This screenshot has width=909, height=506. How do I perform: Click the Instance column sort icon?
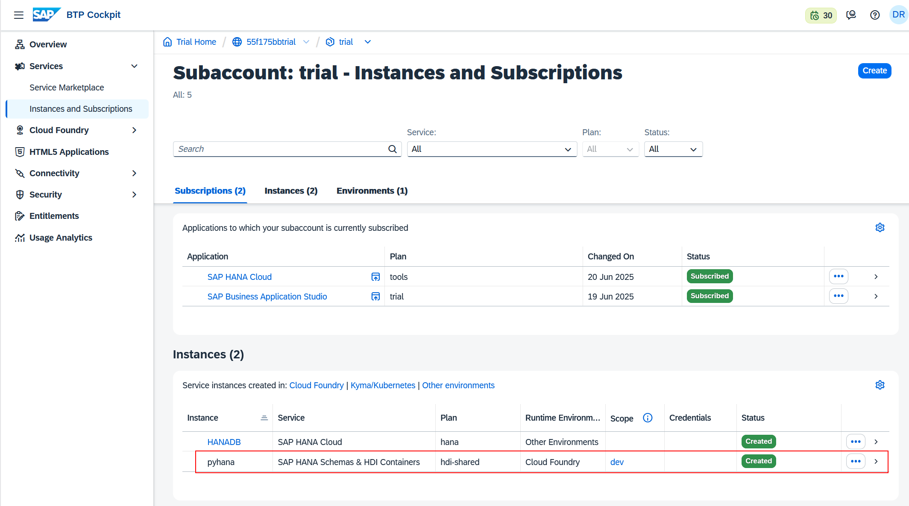[x=264, y=418]
